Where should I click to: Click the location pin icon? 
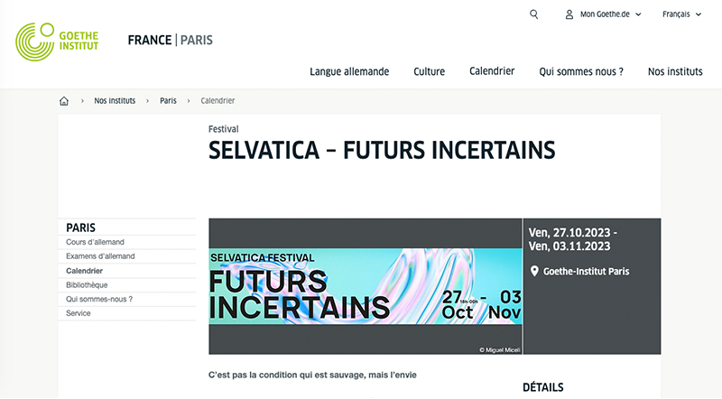coord(534,271)
